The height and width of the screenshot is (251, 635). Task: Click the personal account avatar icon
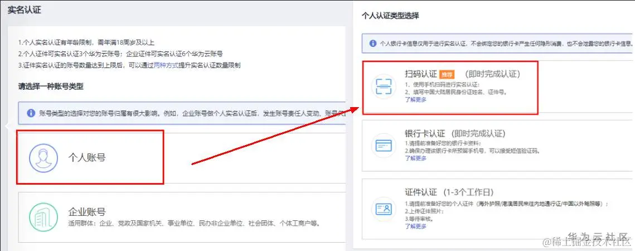coord(43,157)
